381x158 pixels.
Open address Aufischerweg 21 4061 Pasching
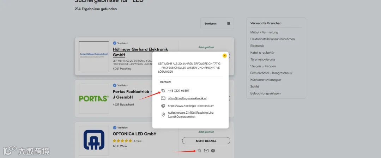191,115
